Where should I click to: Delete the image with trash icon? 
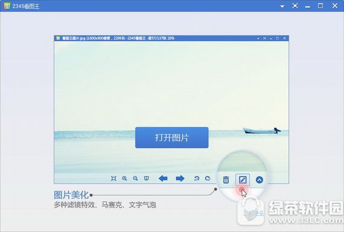(226, 180)
